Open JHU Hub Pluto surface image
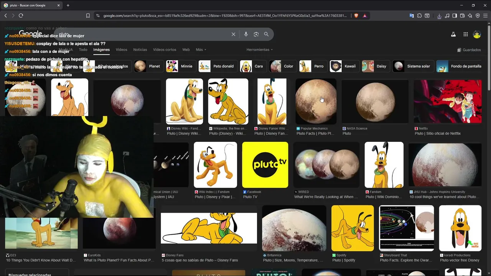 pos(445,165)
